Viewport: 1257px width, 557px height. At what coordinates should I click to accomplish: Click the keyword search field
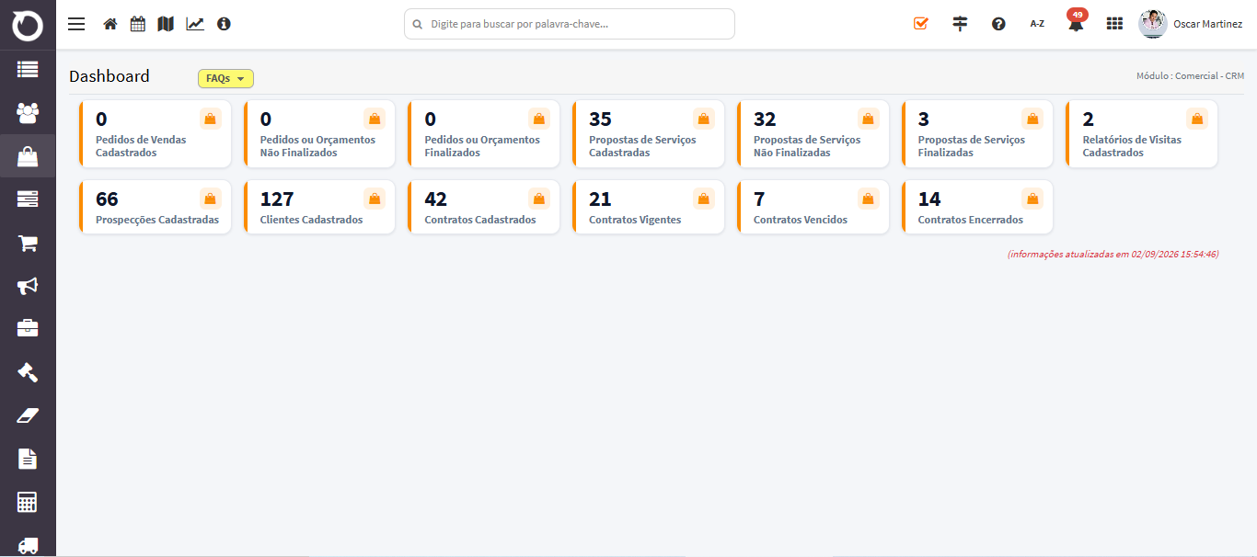point(570,24)
